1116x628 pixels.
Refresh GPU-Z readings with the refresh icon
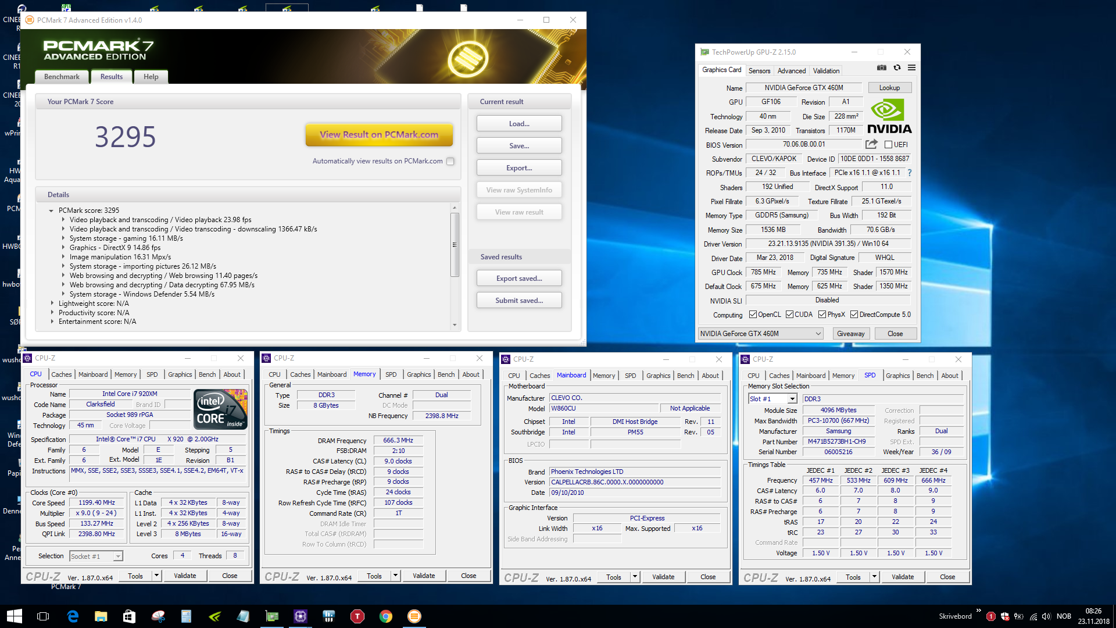pos(897,68)
